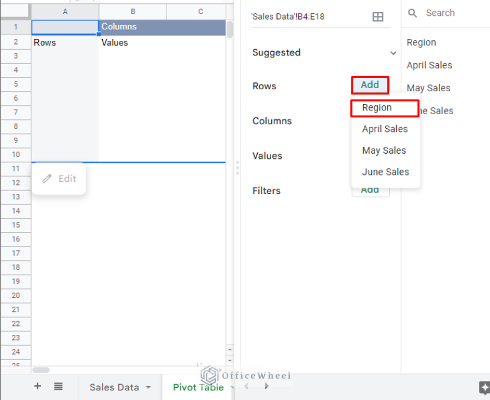Click the side panel resize dots handle

[x=237, y=168]
